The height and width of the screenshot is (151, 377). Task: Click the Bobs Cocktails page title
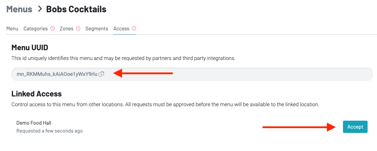[x=76, y=9]
